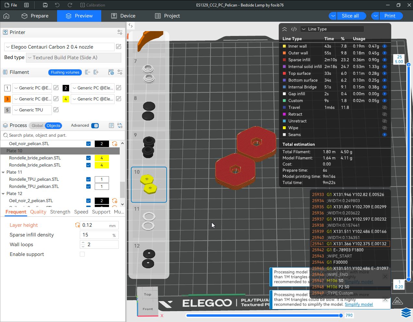Click the home icon in top bar
The image size is (413, 322).
click(6, 16)
